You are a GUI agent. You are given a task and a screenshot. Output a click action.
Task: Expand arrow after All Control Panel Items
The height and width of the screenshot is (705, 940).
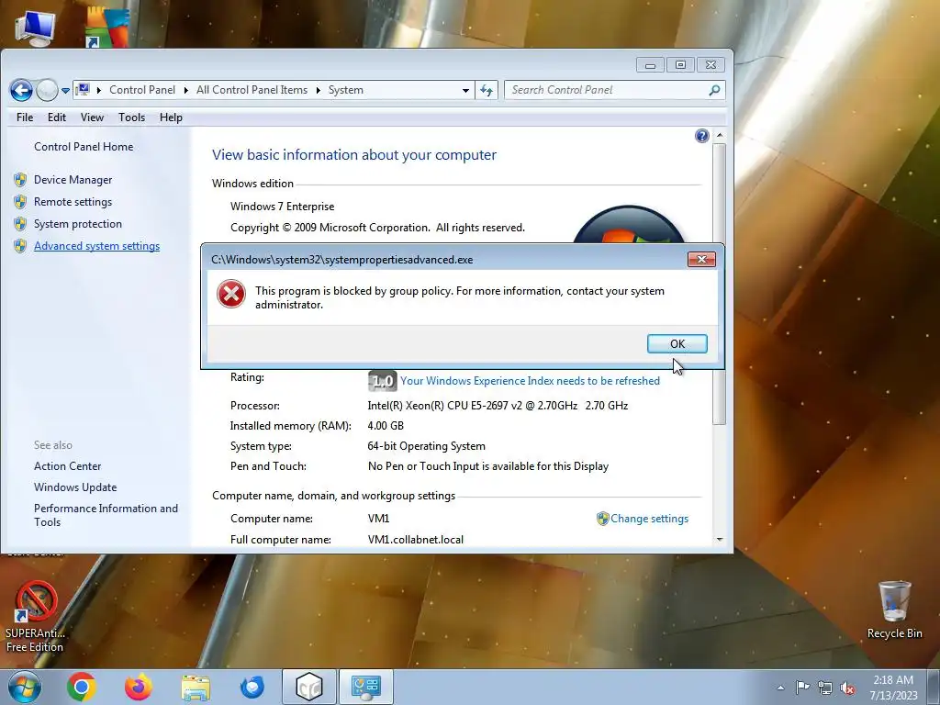[318, 90]
